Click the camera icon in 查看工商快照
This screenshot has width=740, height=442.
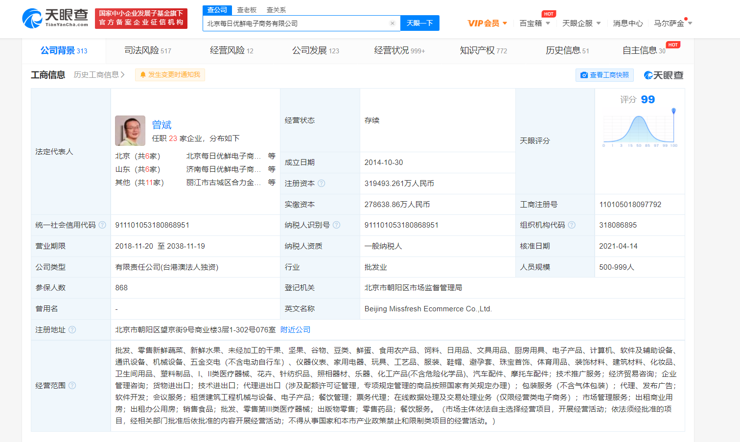pyautogui.click(x=584, y=75)
